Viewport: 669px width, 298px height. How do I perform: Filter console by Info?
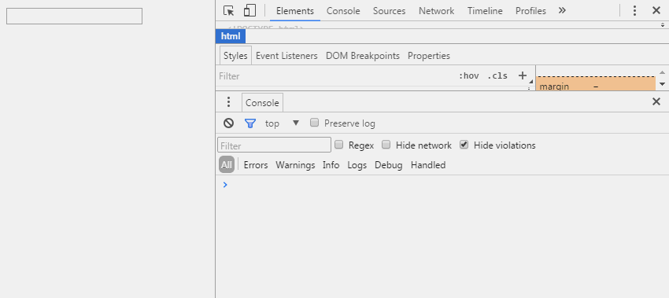pyautogui.click(x=331, y=165)
